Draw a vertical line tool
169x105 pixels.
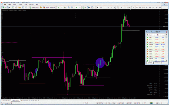(x=105, y=8)
